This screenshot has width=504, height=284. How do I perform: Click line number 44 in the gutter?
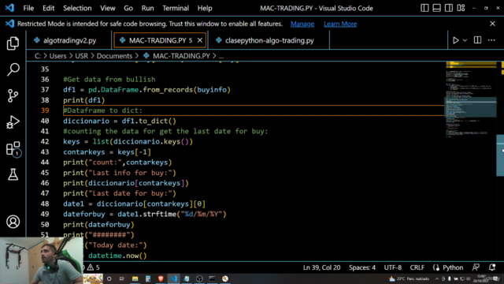click(x=45, y=163)
